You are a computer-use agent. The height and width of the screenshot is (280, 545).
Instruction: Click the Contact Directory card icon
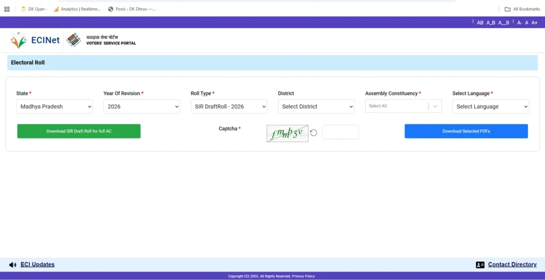click(480, 265)
